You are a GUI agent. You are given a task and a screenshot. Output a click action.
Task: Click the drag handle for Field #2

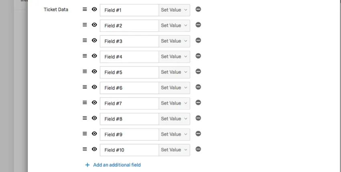(85, 25)
